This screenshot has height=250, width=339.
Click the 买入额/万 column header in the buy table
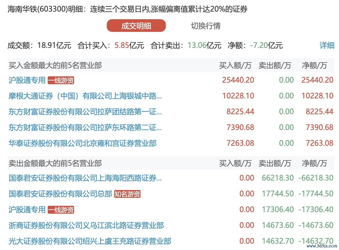click(x=235, y=66)
